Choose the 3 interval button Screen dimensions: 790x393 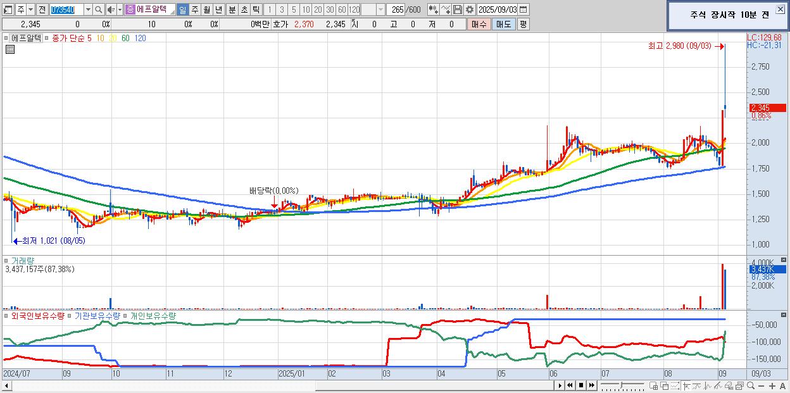282,9
